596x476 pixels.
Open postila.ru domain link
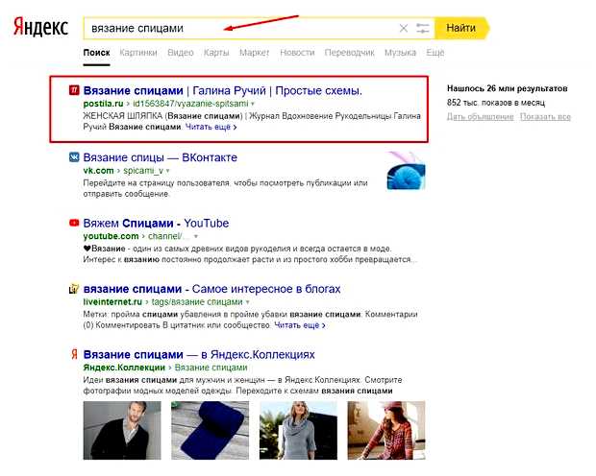pos(104,104)
